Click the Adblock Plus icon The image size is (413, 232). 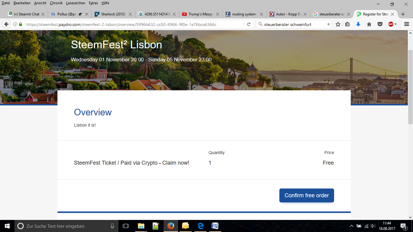click(391, 24)
